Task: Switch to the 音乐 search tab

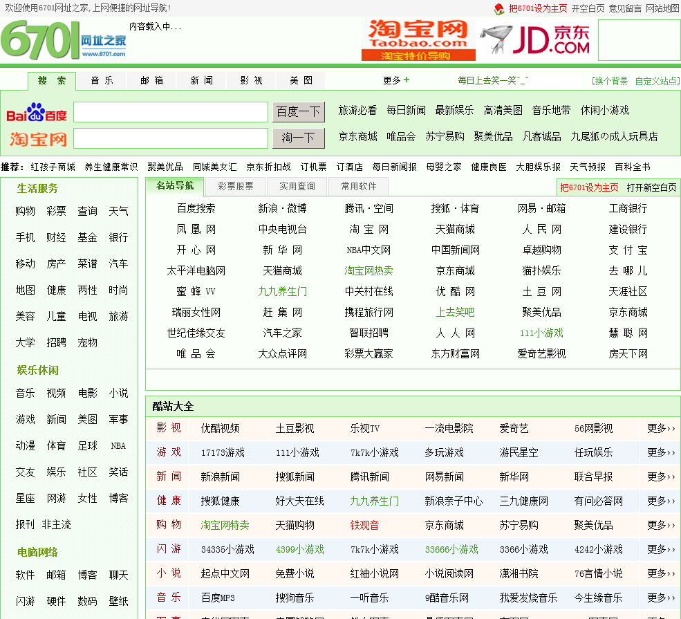Action: click(102, 80)
